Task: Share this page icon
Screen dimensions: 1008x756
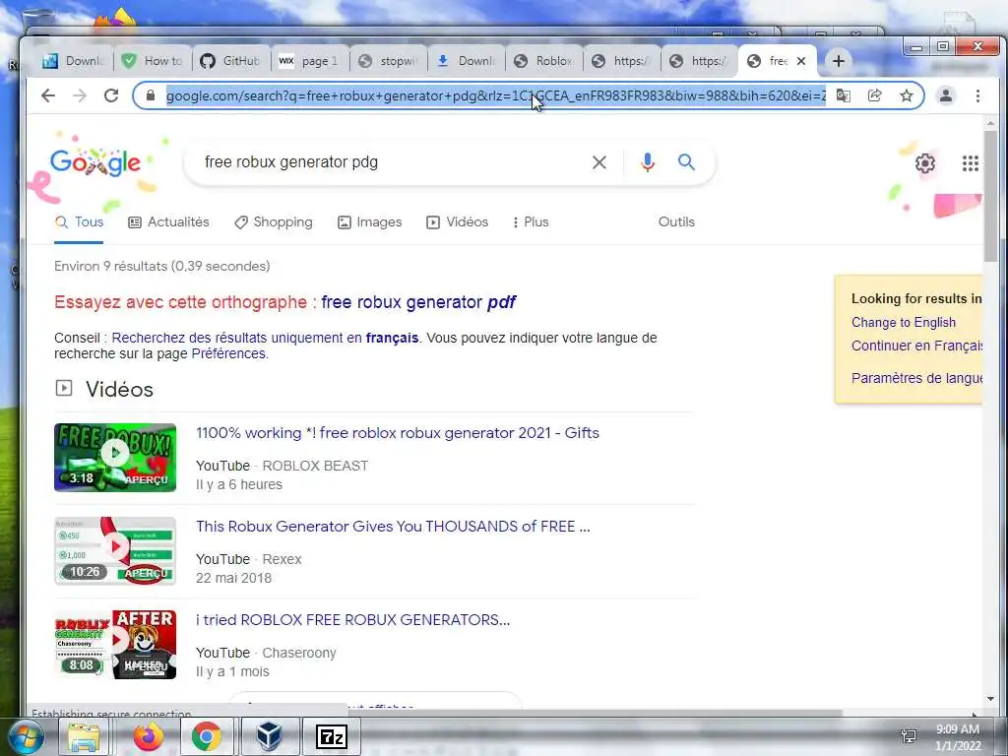Action: coord(875,95)
